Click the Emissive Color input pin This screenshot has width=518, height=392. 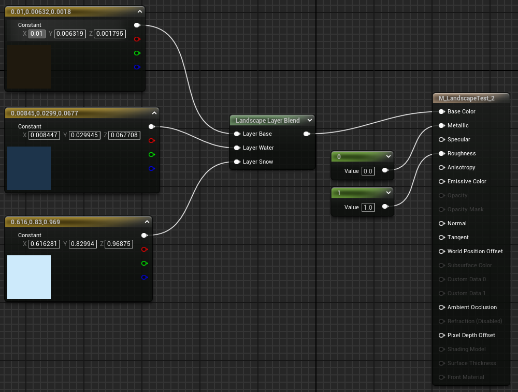point(441,181)
